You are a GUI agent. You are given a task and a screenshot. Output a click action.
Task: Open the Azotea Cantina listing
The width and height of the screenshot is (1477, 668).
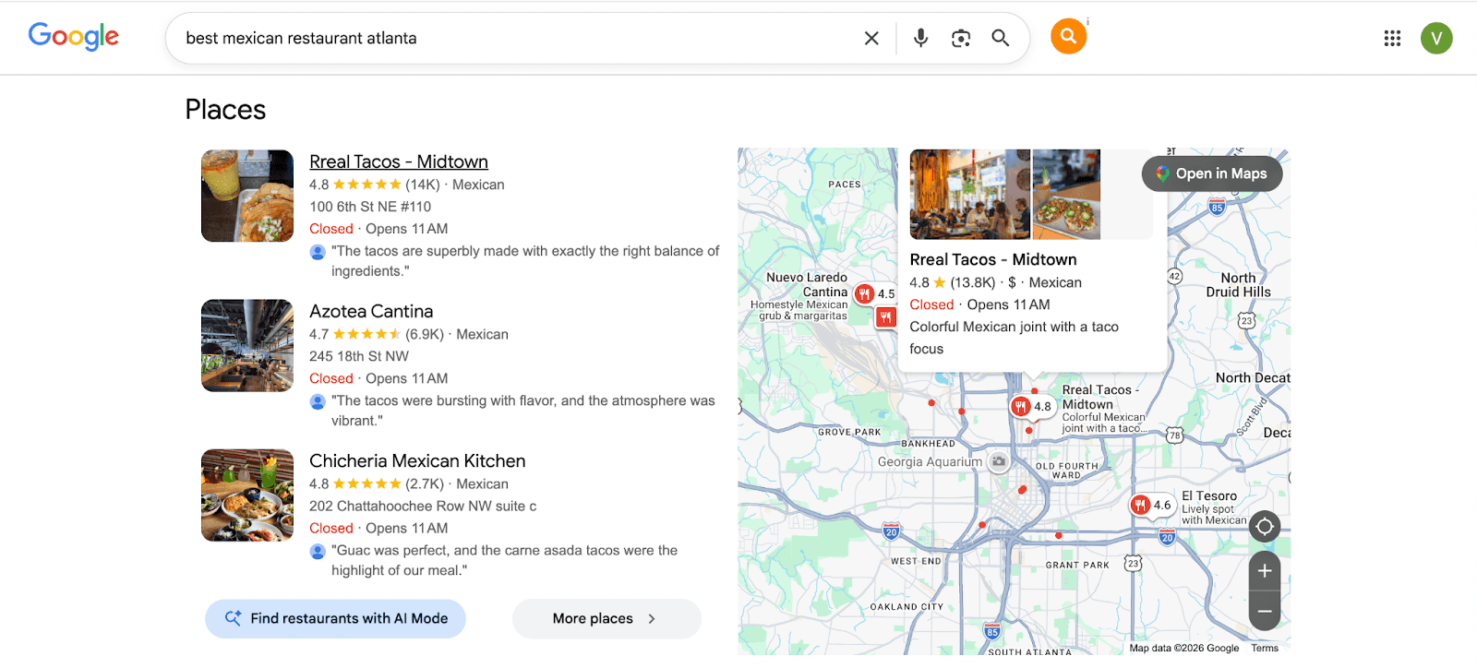pos(371,311)
